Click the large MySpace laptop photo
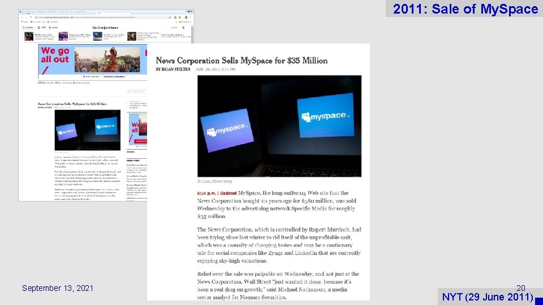Image resolution: width=543 pixels, height=305 pixels. pyautogui.click(x=279, y=126)
